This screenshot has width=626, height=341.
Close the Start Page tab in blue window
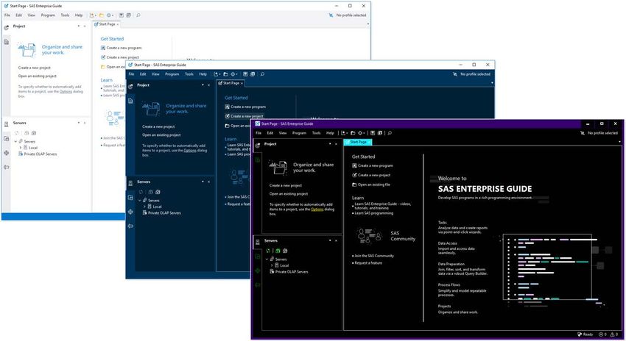click(x=242, y=83)
